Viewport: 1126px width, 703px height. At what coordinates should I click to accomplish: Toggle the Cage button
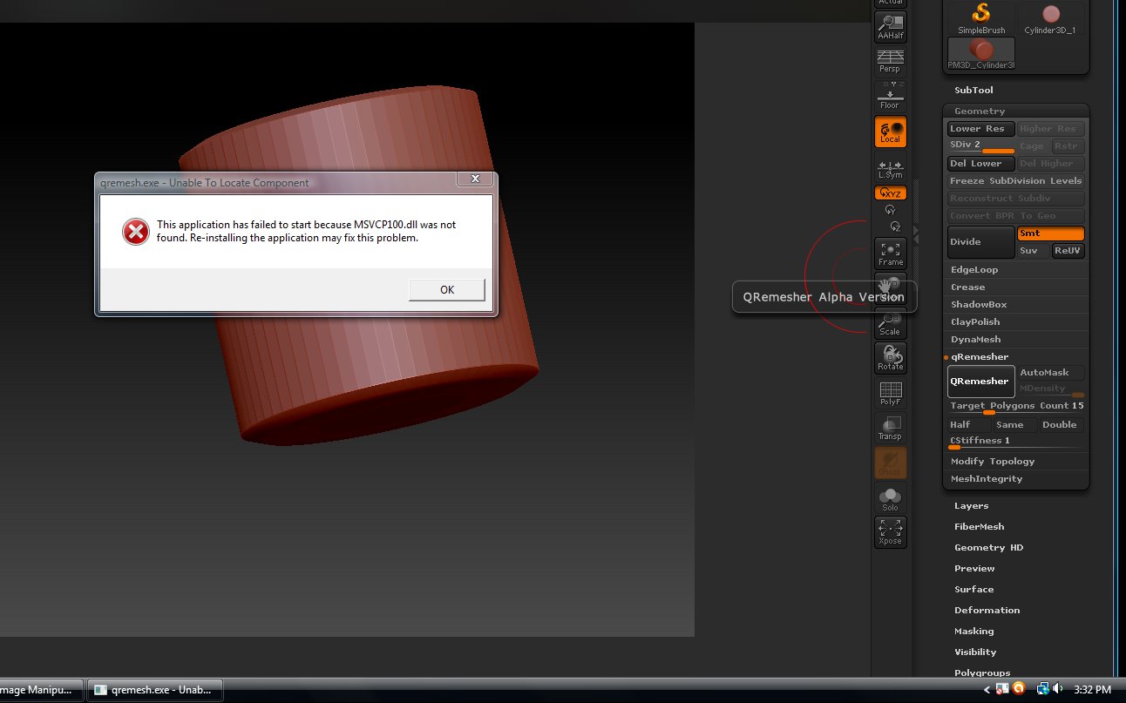pos(1033,146)
